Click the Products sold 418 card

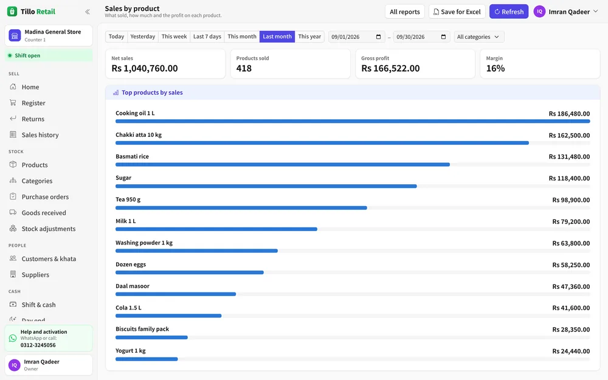[x=290, y=64]
